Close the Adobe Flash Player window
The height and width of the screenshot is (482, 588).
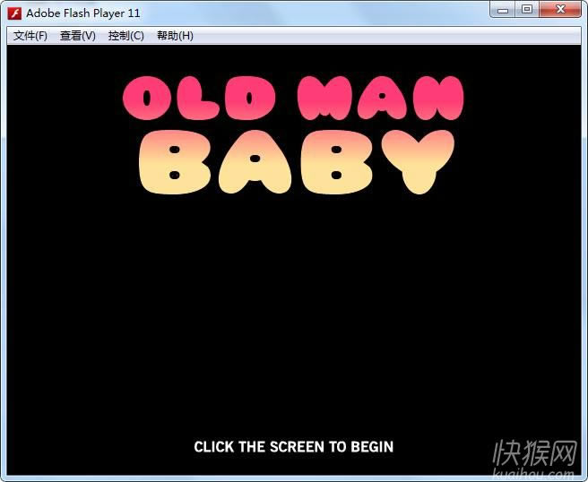[562, 10]
